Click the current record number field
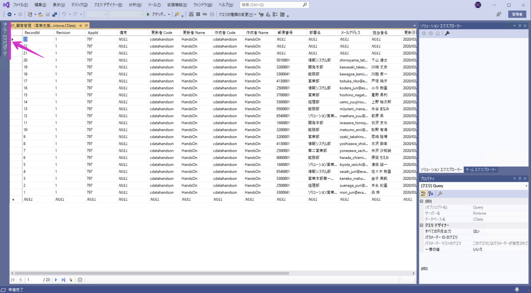The width and height of the screenshot is (531, 293). click(33, 280)
